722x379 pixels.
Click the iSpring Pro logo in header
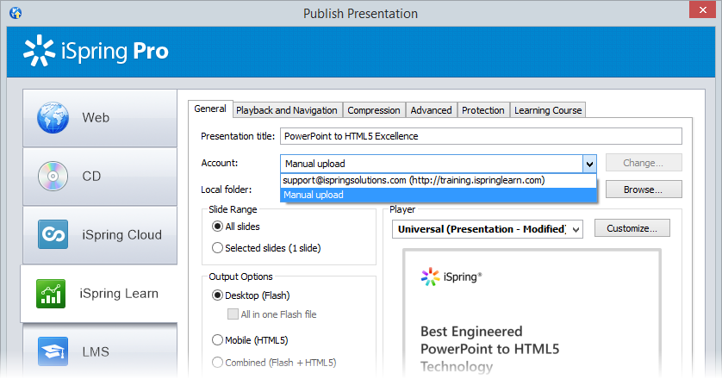coord(96,51)
